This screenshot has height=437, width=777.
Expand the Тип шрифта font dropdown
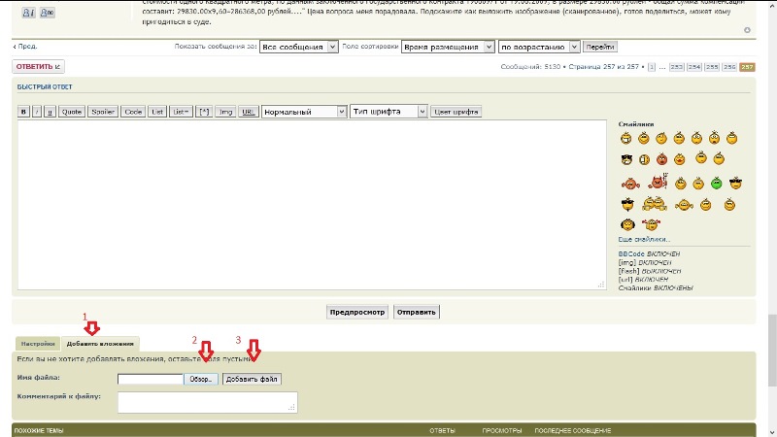[x=388, y=112]
